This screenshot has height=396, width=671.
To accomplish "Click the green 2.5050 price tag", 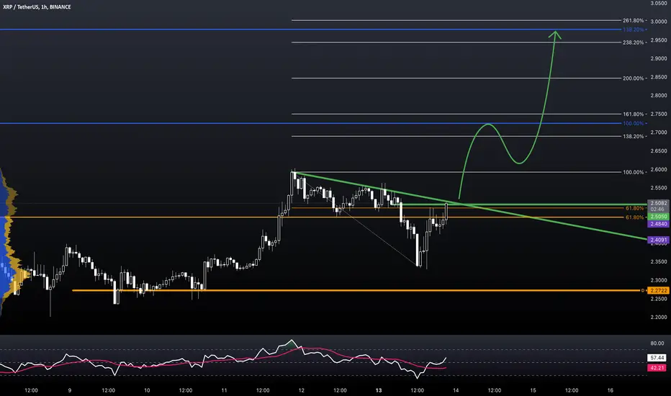I will point(659,217).
